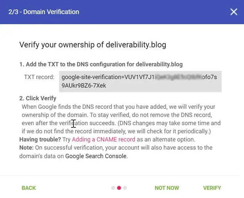Image resolution: width=244 pixels, height=198 pixels.
Task: Close the Domain Verification dialog with X
Action: [233, 12]
